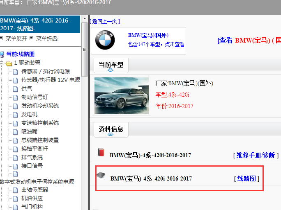Open 供气 tree item
The image size is (281, 210).
(x=27, y=88)
